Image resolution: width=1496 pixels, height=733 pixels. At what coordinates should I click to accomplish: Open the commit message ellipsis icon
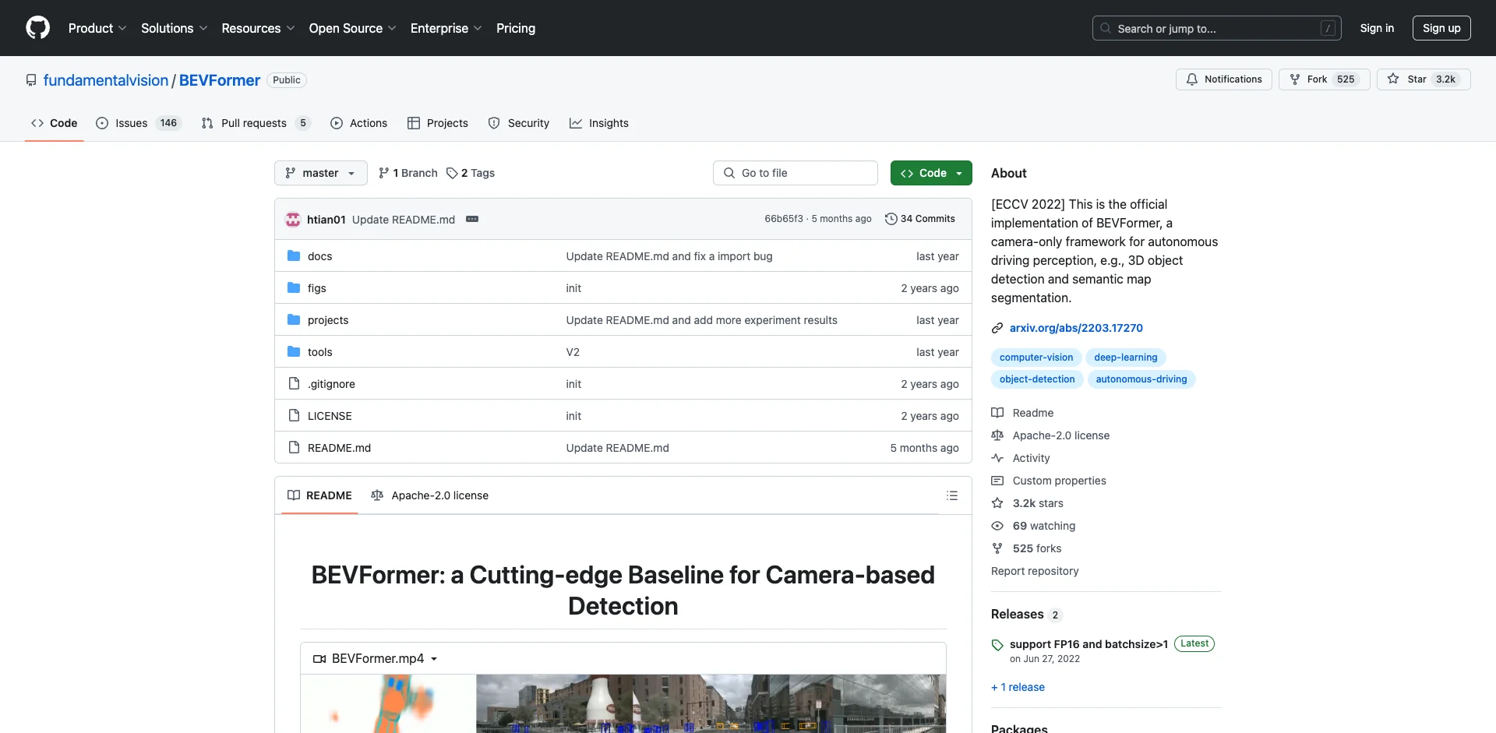pyautogui.click(x=472, y=219)
